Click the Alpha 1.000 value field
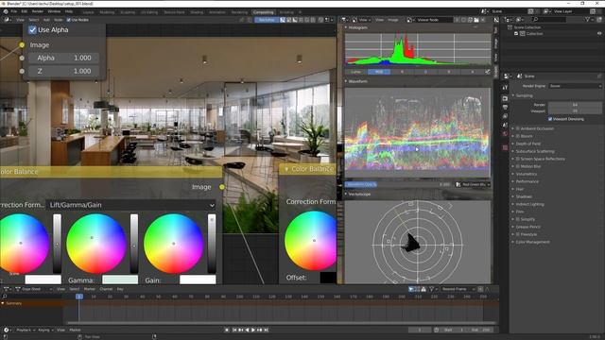This screenshot has width=605, height=340. tap(63, 58)
